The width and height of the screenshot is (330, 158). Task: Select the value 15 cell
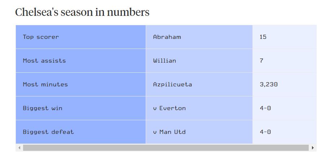[285, 37]
